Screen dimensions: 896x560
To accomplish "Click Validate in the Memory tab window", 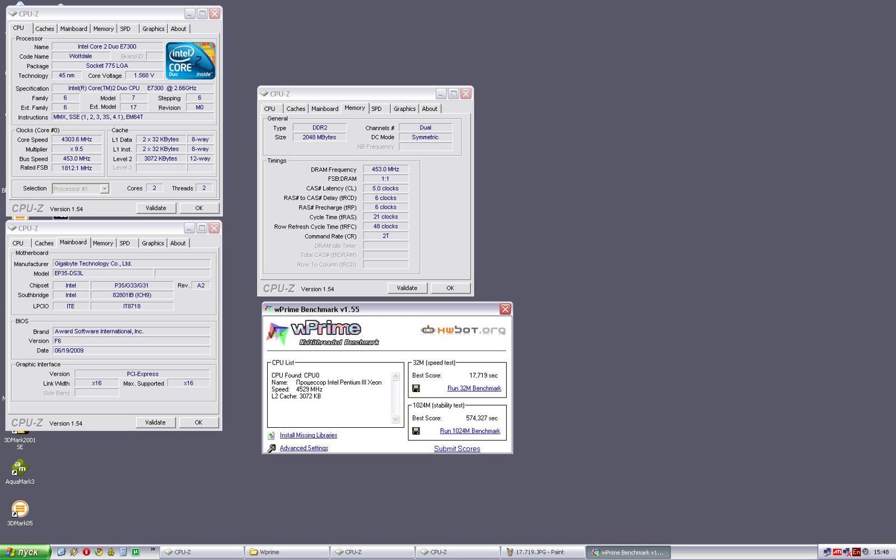I will tap(407, 288).
